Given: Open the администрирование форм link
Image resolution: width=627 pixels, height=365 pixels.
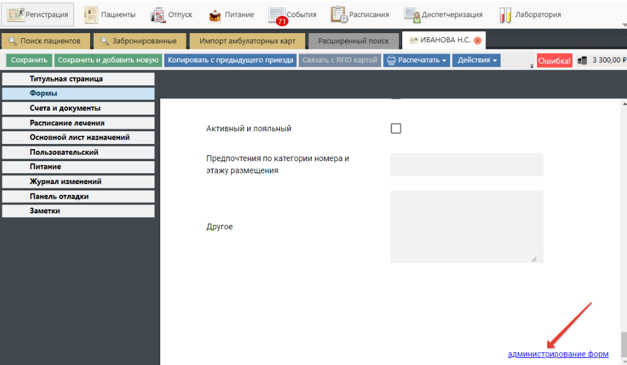Looking at the screenshot, I should 558,354.
